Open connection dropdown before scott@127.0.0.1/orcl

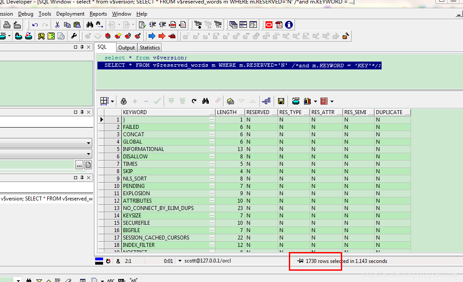180,261
